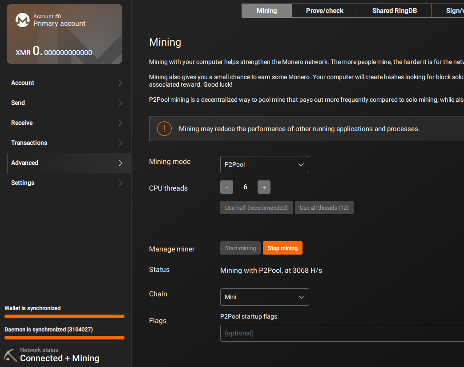Open the Send page
The width and height of the screenshot is (464, 367).
tap(69, 103)
